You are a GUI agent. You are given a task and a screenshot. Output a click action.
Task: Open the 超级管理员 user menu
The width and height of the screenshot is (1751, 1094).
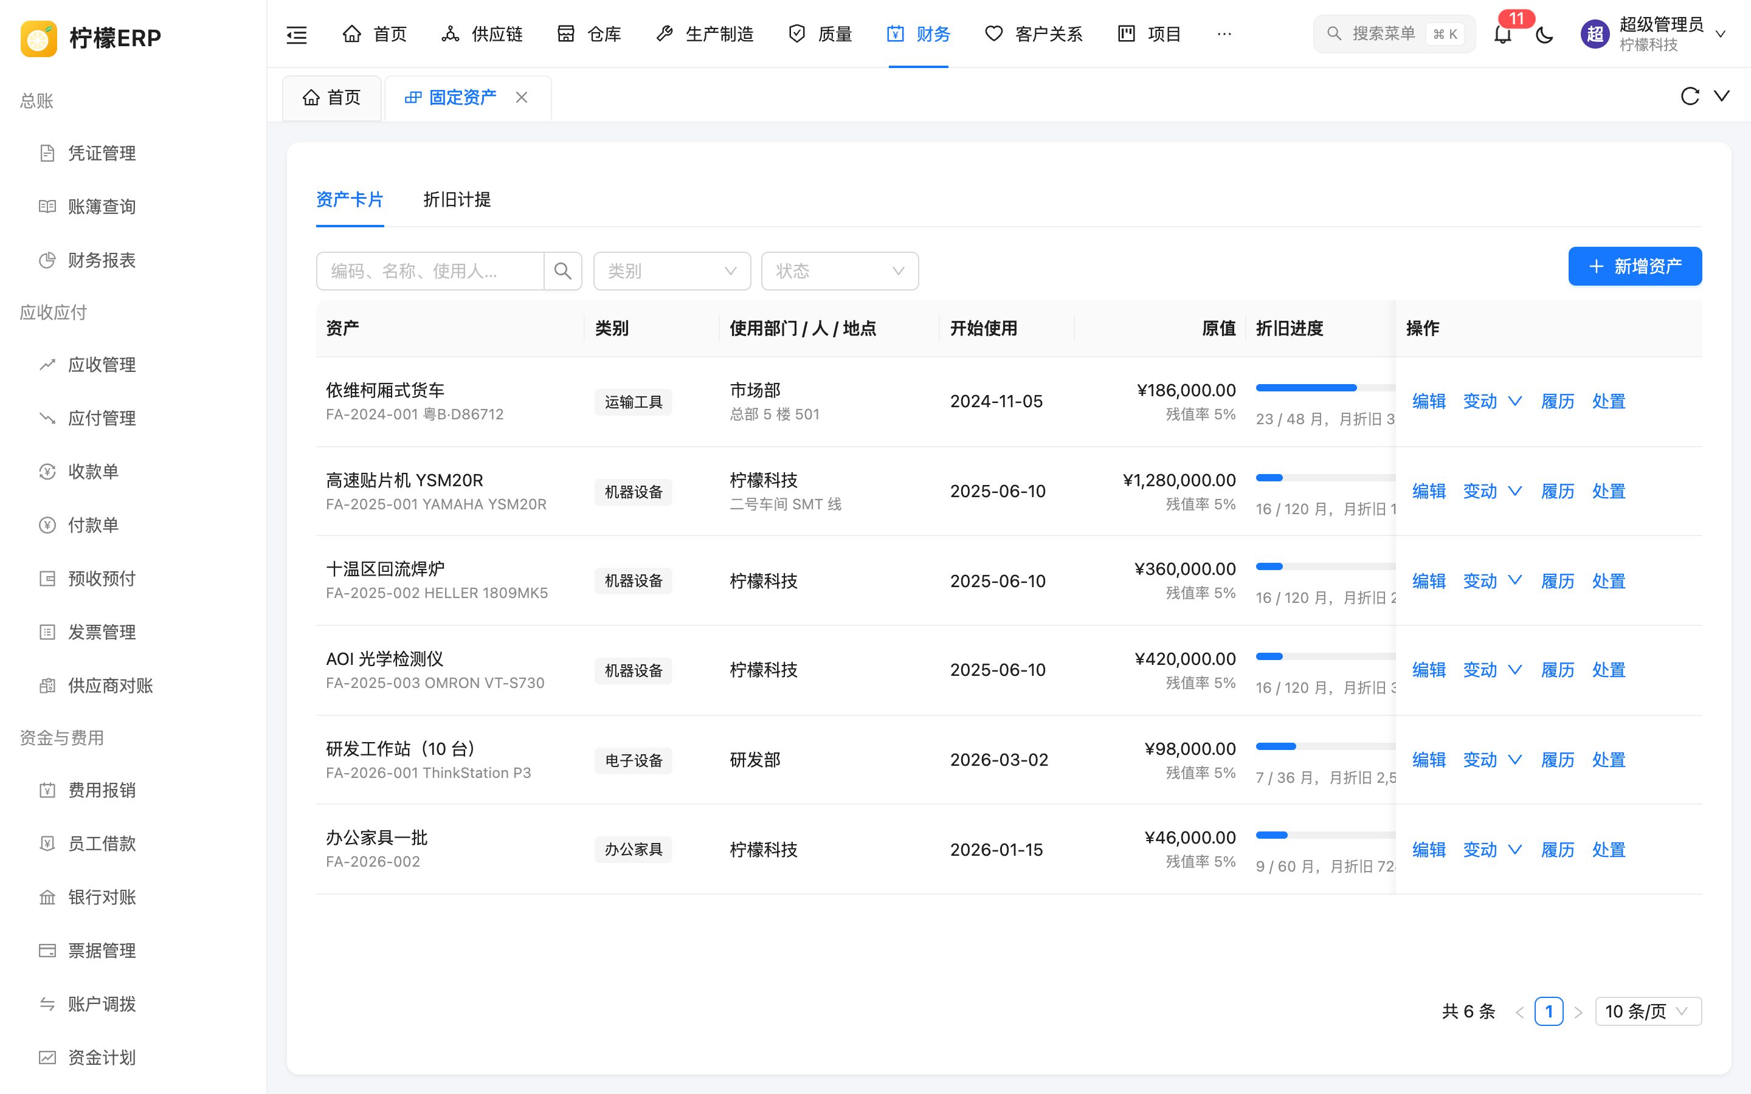click(1654, 34)
